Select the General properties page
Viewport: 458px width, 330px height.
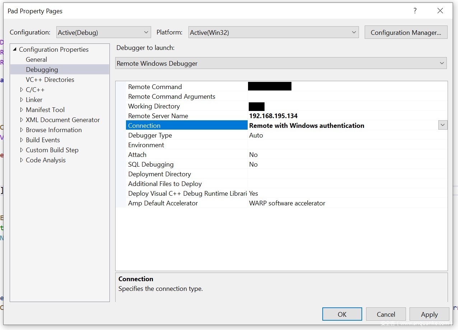click(36, 60)
